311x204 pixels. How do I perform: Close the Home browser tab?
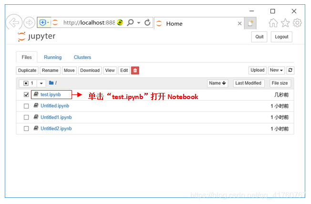[239, 23]
